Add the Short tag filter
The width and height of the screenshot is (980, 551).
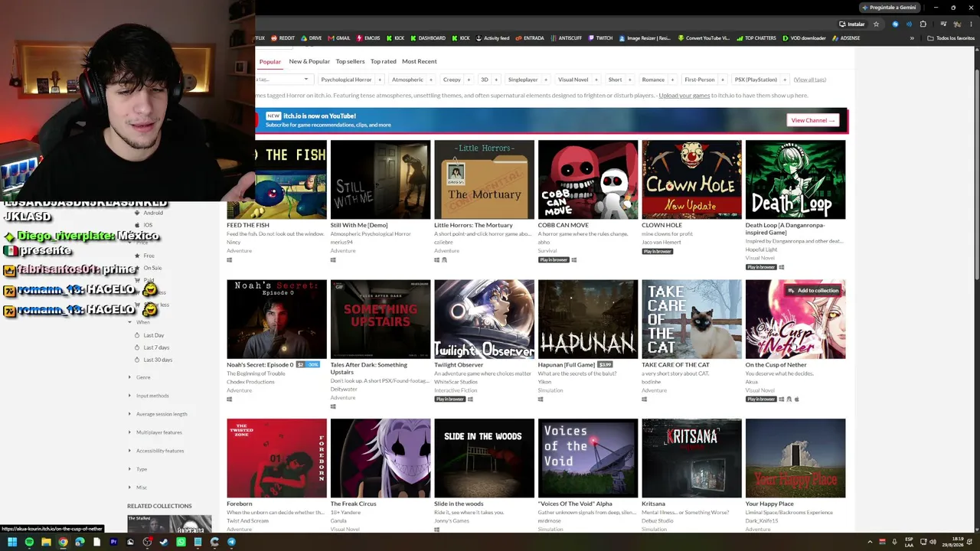point(629,80)
